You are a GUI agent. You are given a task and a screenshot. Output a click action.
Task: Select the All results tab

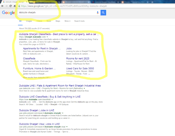pyautogui.click(x=20, y=21)
